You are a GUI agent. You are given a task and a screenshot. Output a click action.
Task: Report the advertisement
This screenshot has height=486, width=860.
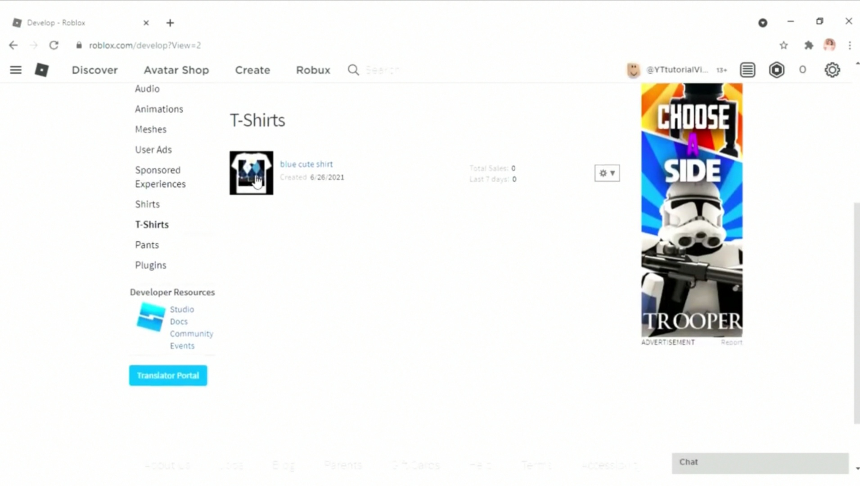click(731, 342)
